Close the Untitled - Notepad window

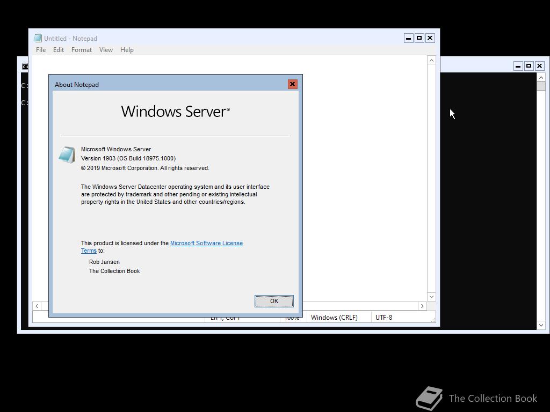(430, 38)
